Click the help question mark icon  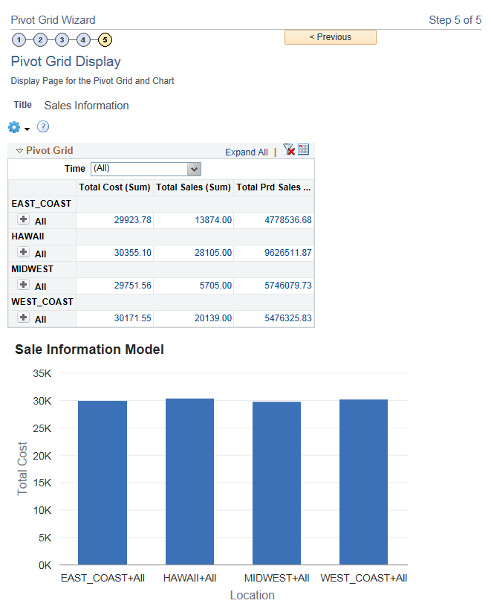pos(42,126)
